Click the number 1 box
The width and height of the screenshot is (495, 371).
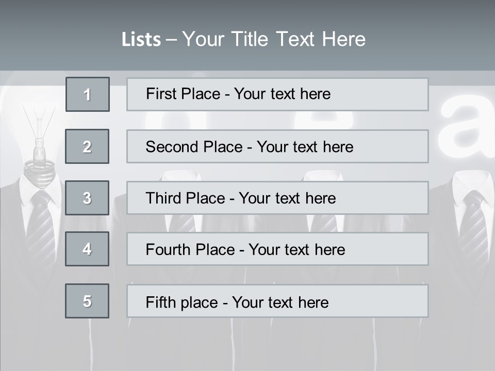tap(88, 94)
